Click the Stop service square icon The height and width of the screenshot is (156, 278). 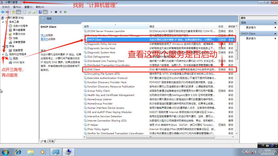click(x=56, y=12)
